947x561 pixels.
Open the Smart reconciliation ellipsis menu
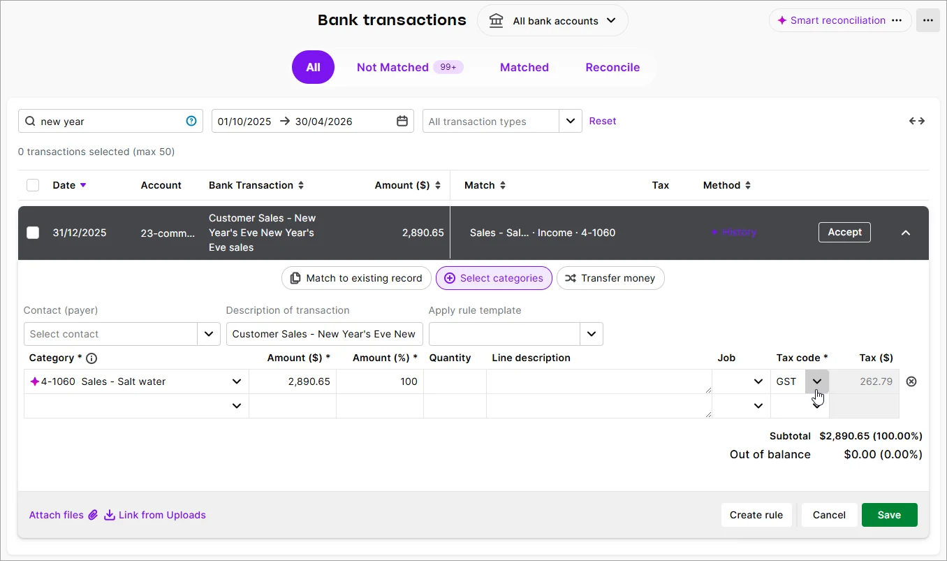click(896, 20)
